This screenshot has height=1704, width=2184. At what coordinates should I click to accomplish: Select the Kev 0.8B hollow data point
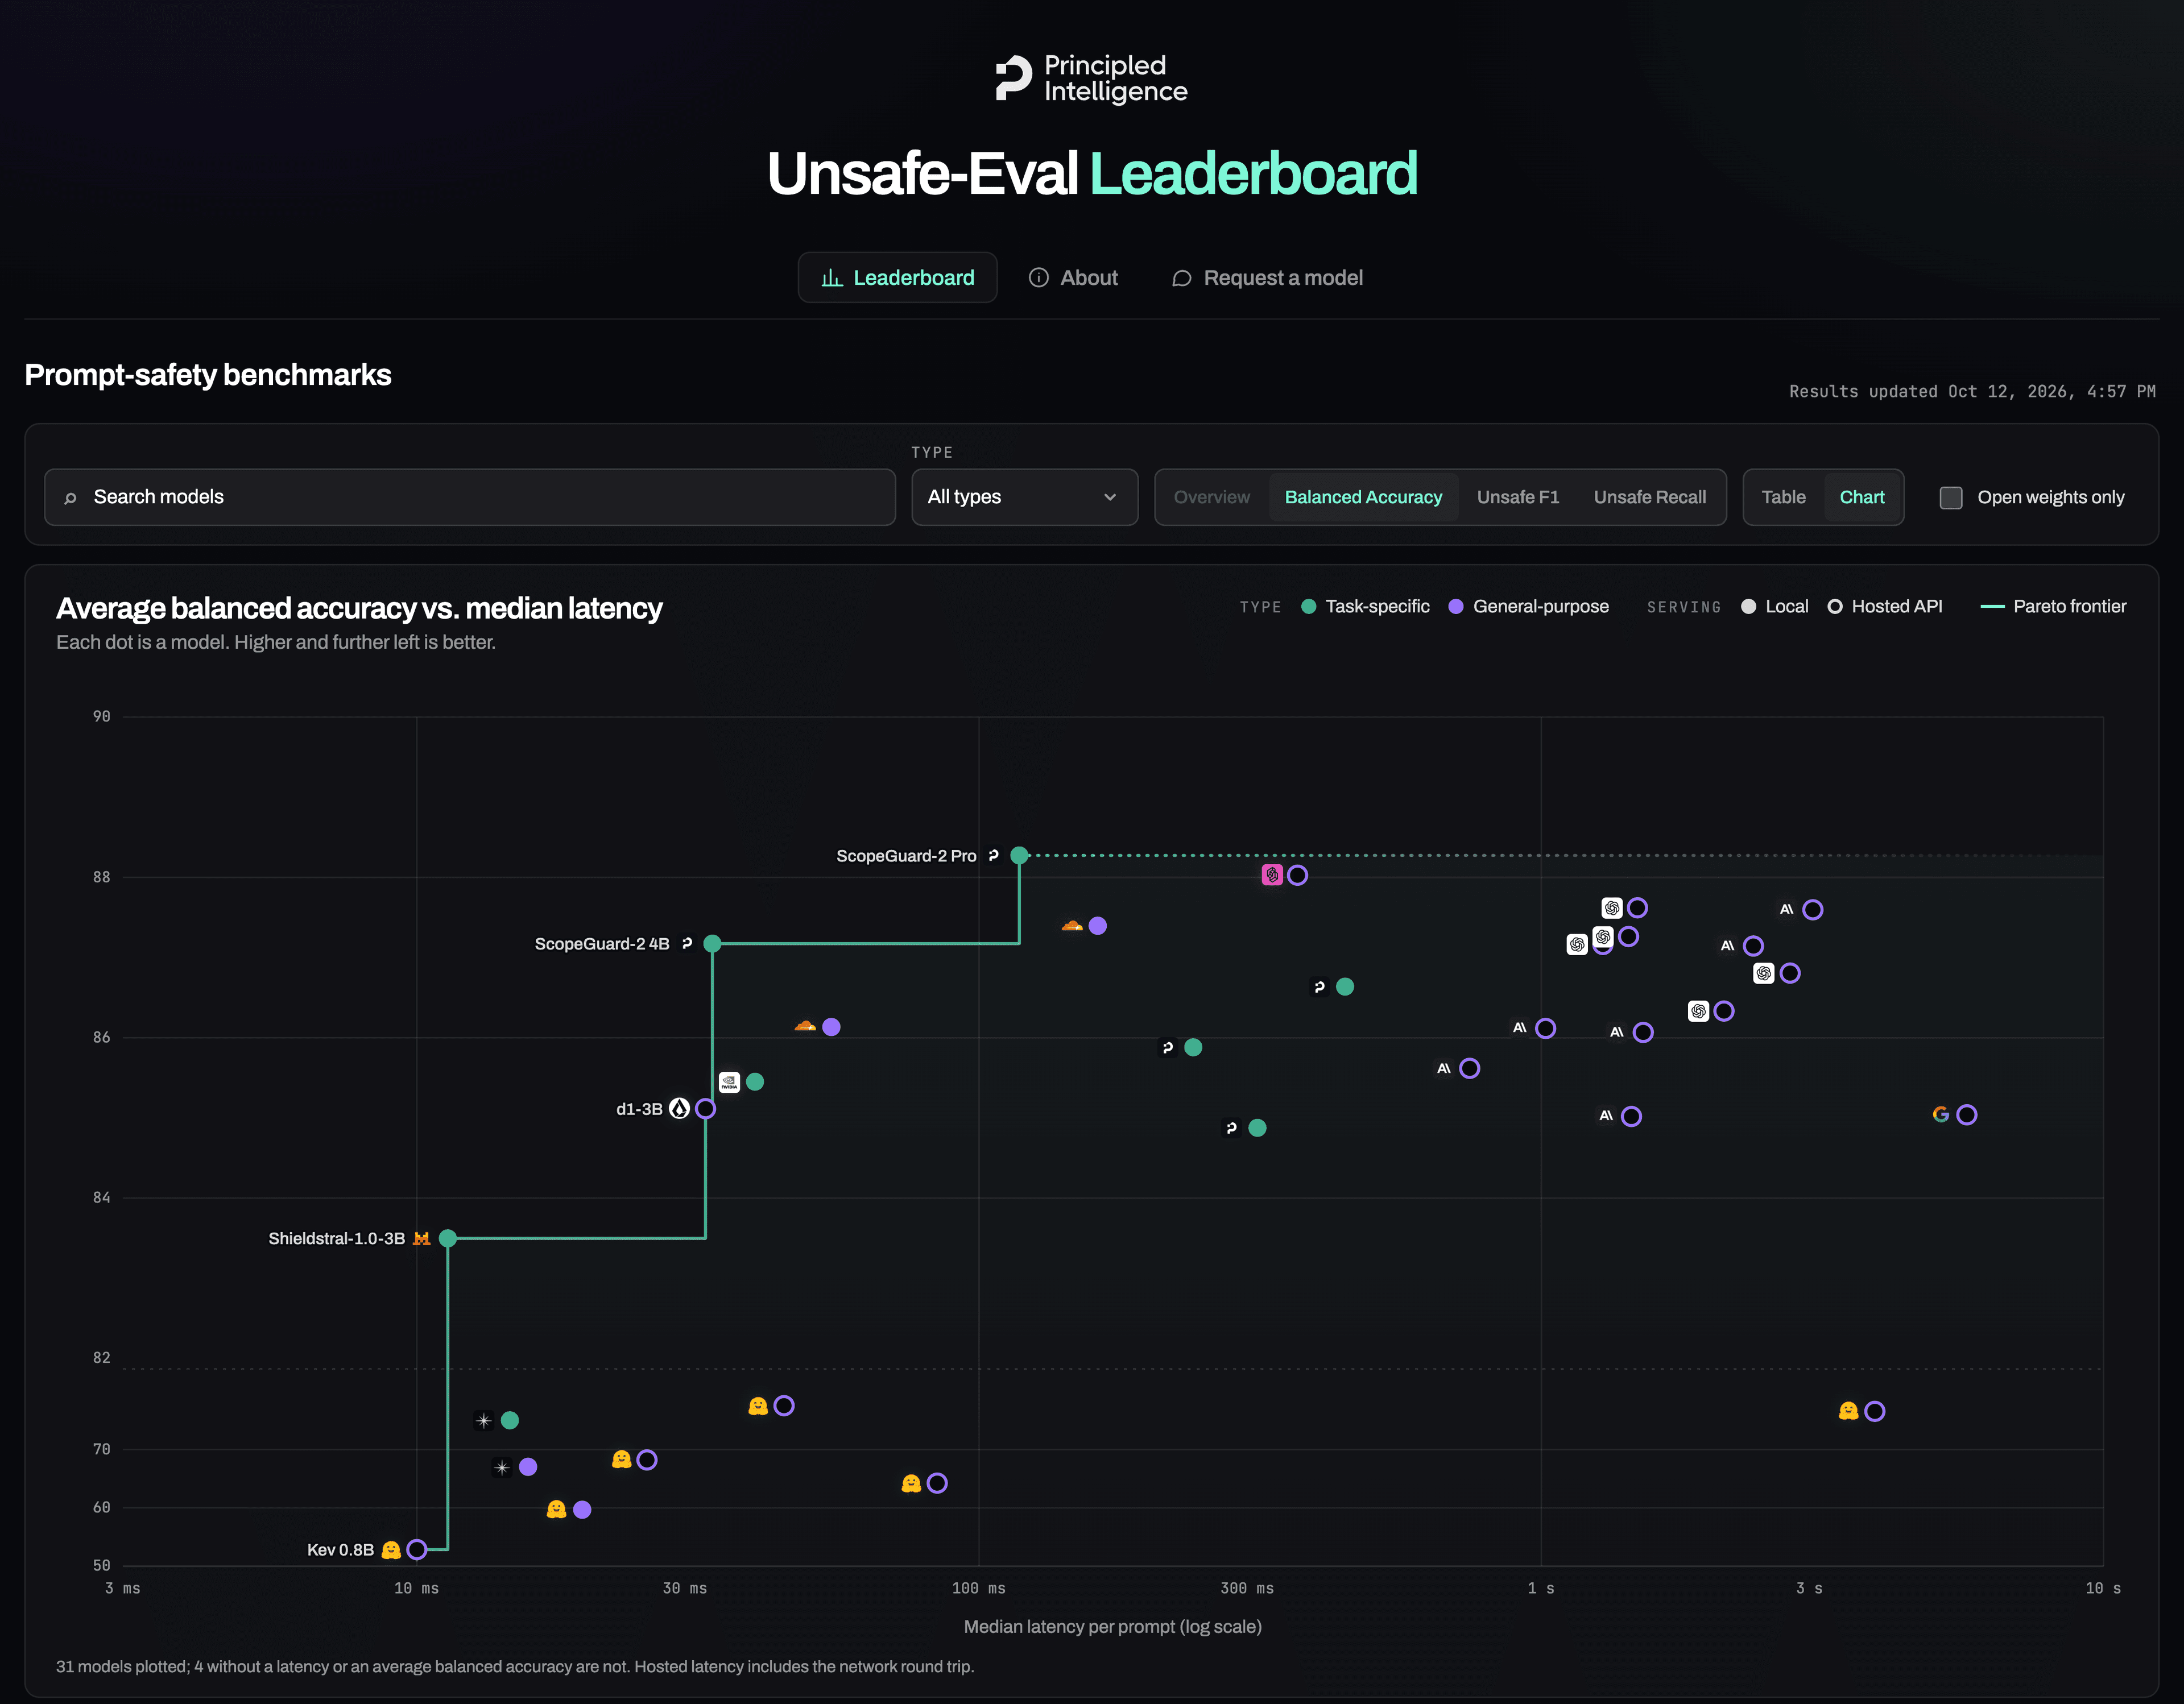[417, 1549]
